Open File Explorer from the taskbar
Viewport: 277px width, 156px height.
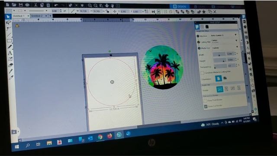tap(49, 143)
